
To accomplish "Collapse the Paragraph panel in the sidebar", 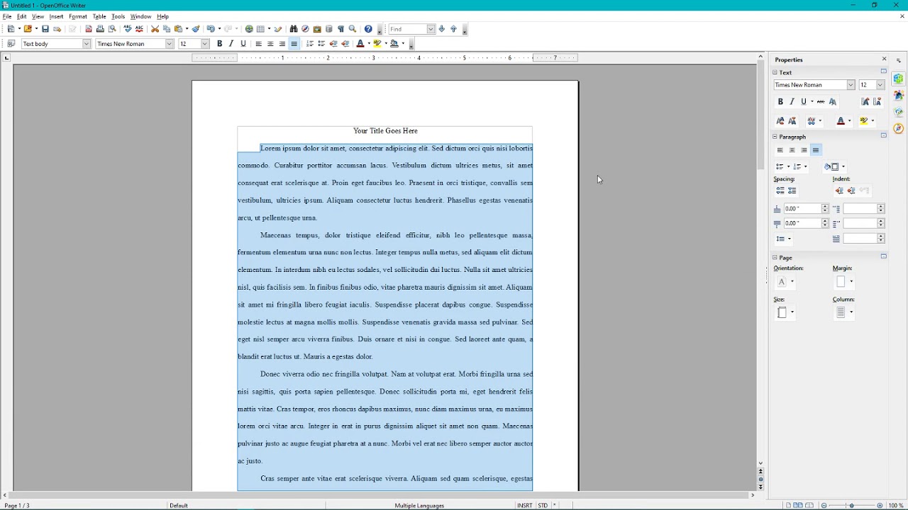I will point(775,137).
